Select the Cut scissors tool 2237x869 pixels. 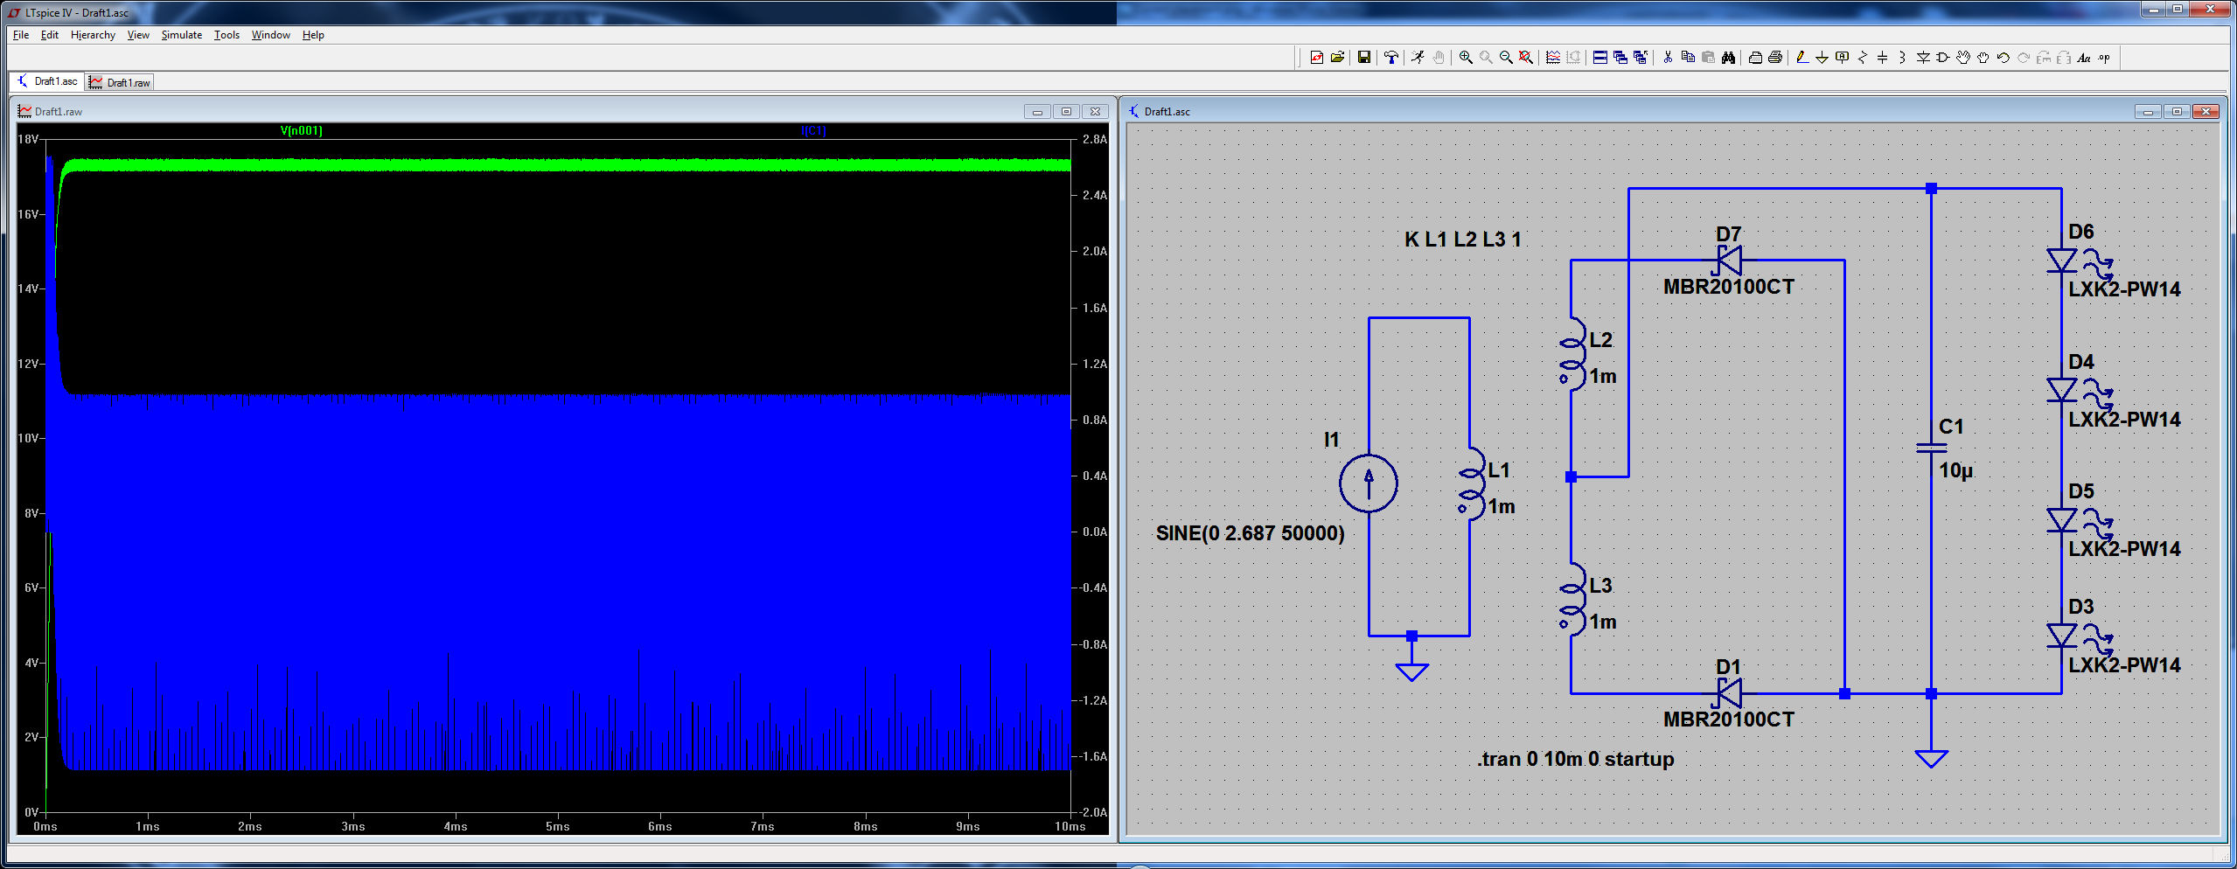click(1668, 58)
